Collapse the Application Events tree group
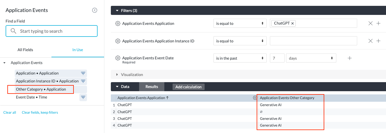 4,63
